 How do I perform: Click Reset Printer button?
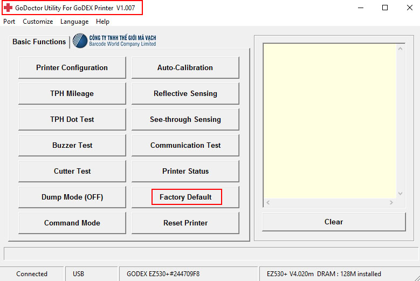(185, 223)
